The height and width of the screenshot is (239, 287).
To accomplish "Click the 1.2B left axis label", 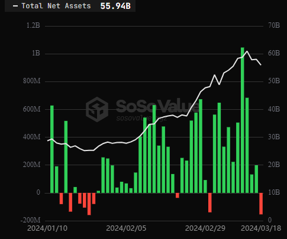I will click(33, 25).
